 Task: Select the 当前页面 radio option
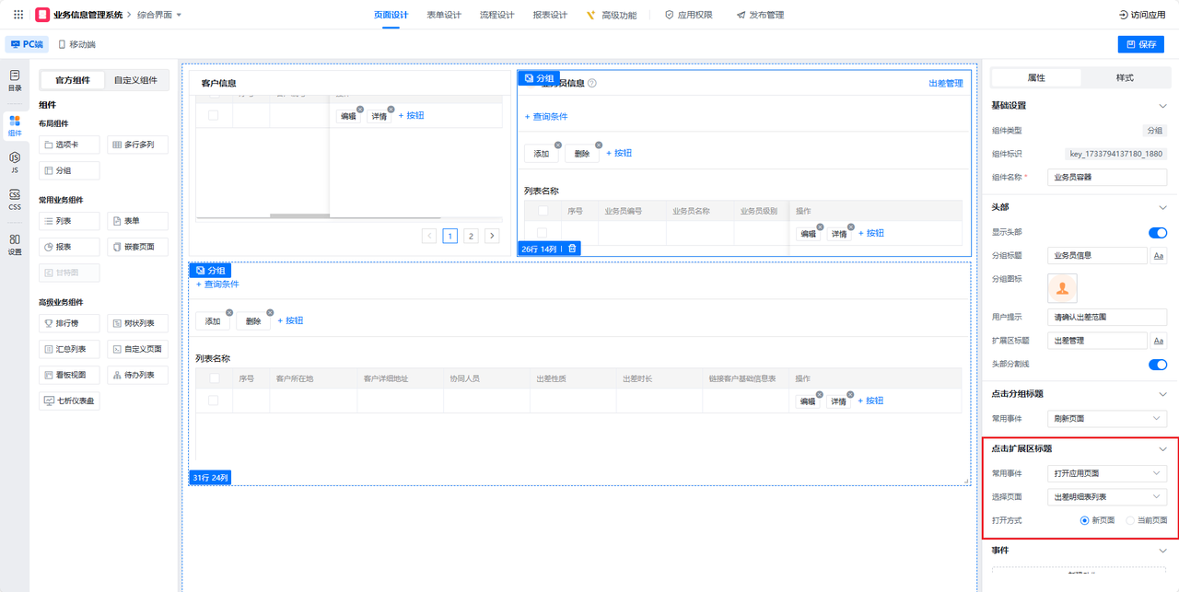pyautogui.click(x=1131, y=520)
